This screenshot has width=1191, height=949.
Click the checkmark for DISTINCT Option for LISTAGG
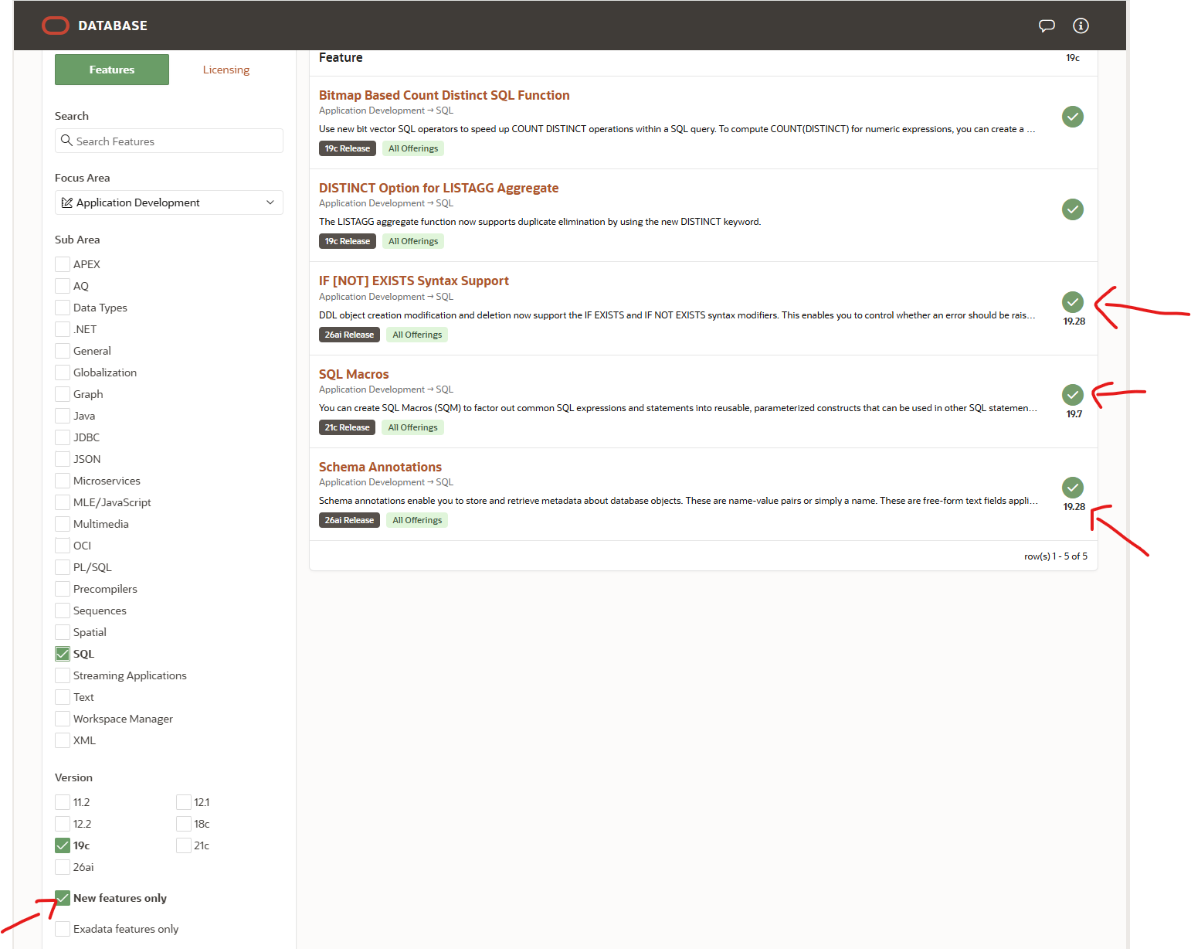pyautogui.click(x=1072, y=209)
